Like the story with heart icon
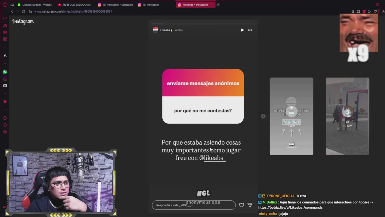The width and height of the screenshot is (385, 217). [x=242, y=205]
